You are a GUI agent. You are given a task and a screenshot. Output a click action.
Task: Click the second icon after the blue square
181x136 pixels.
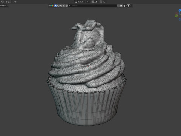coord(61,6)
